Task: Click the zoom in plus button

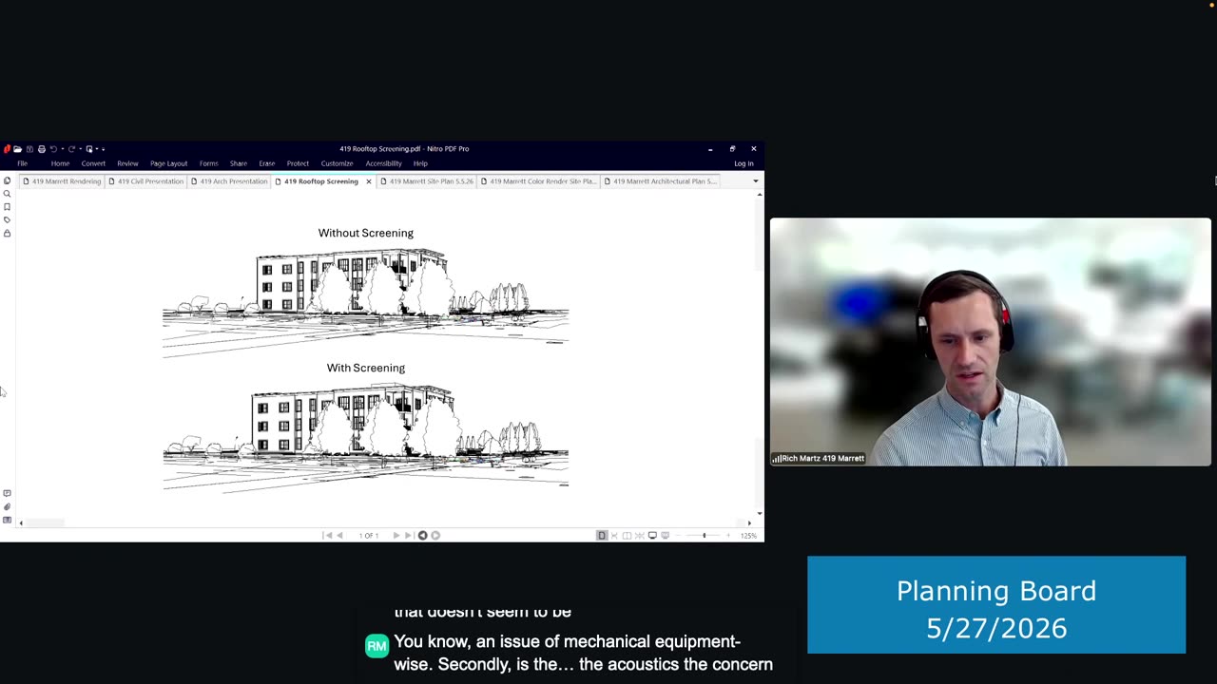Action: (728, 535)
